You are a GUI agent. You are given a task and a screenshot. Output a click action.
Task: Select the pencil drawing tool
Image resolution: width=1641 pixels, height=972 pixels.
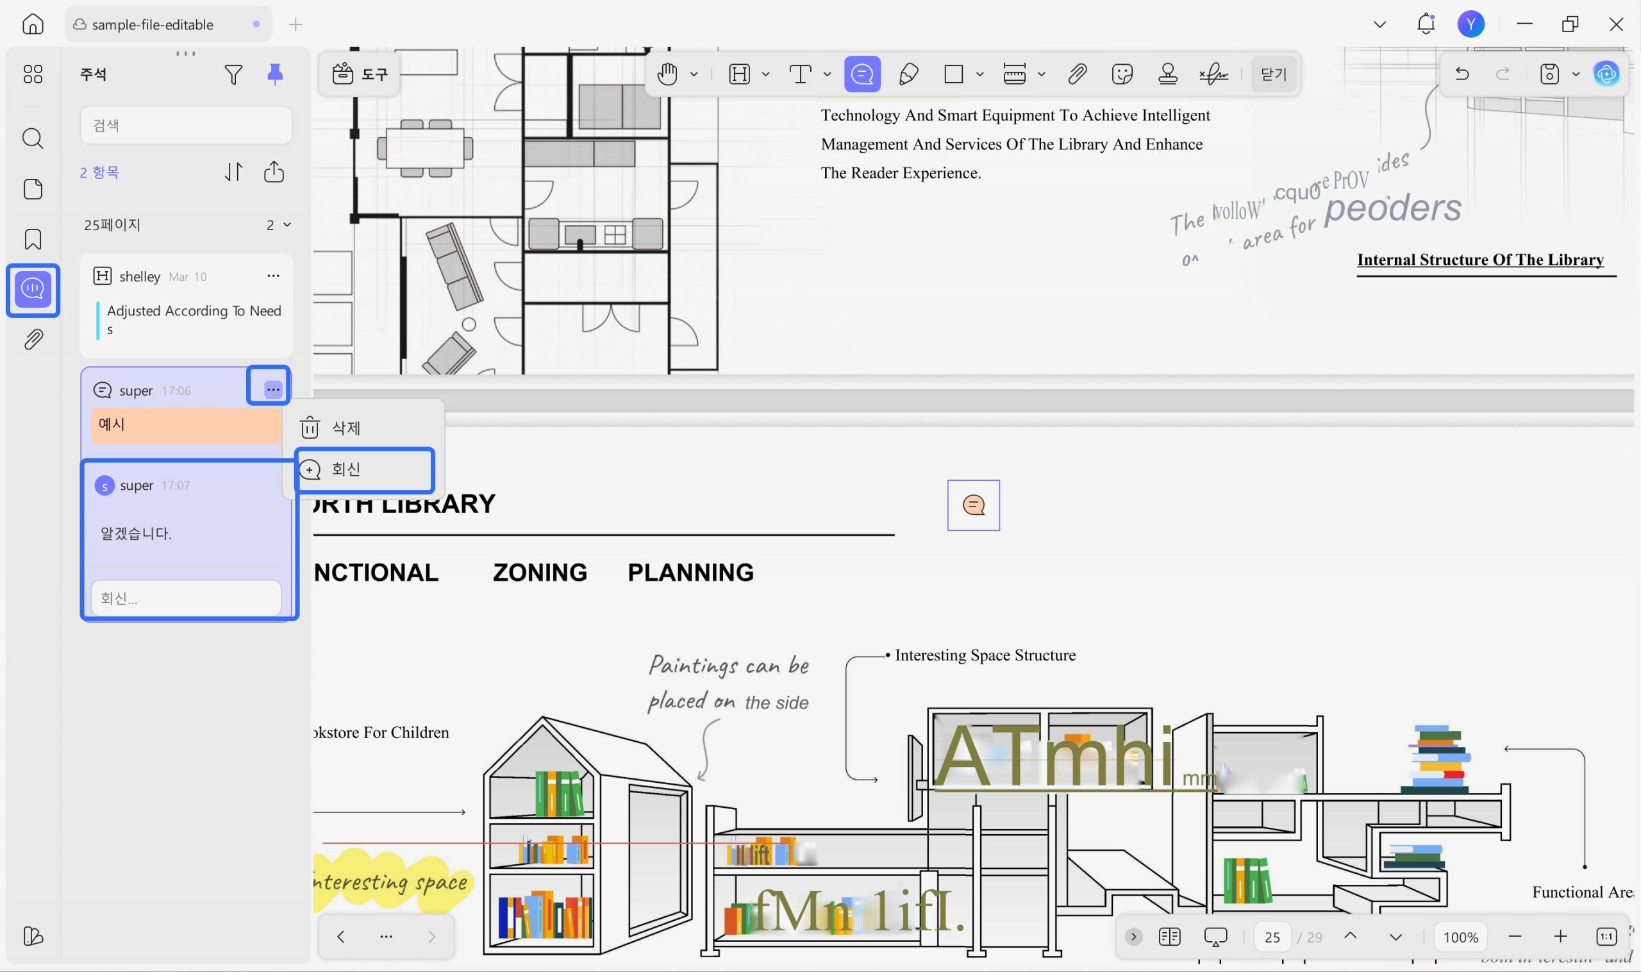point(908,74)
